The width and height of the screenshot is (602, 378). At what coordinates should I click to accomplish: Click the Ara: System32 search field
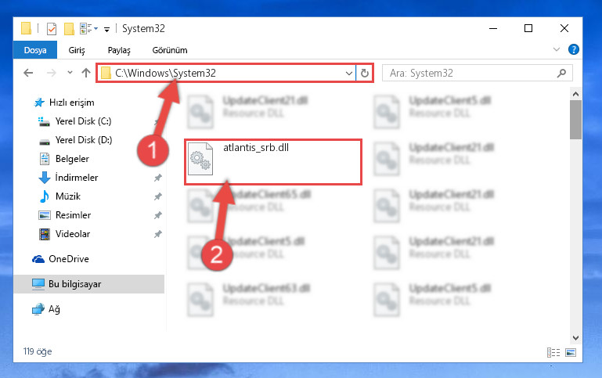click(470, 73)
